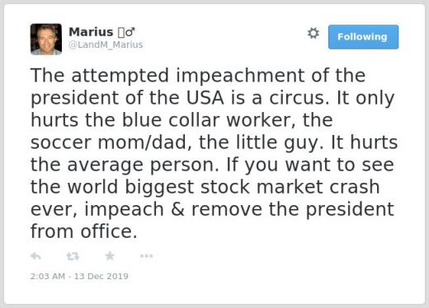Viewport: 429px width, 308px height.
Task: Favorite the tweet with the star icon
Action: pyautogui.click(x=110, y=255)
